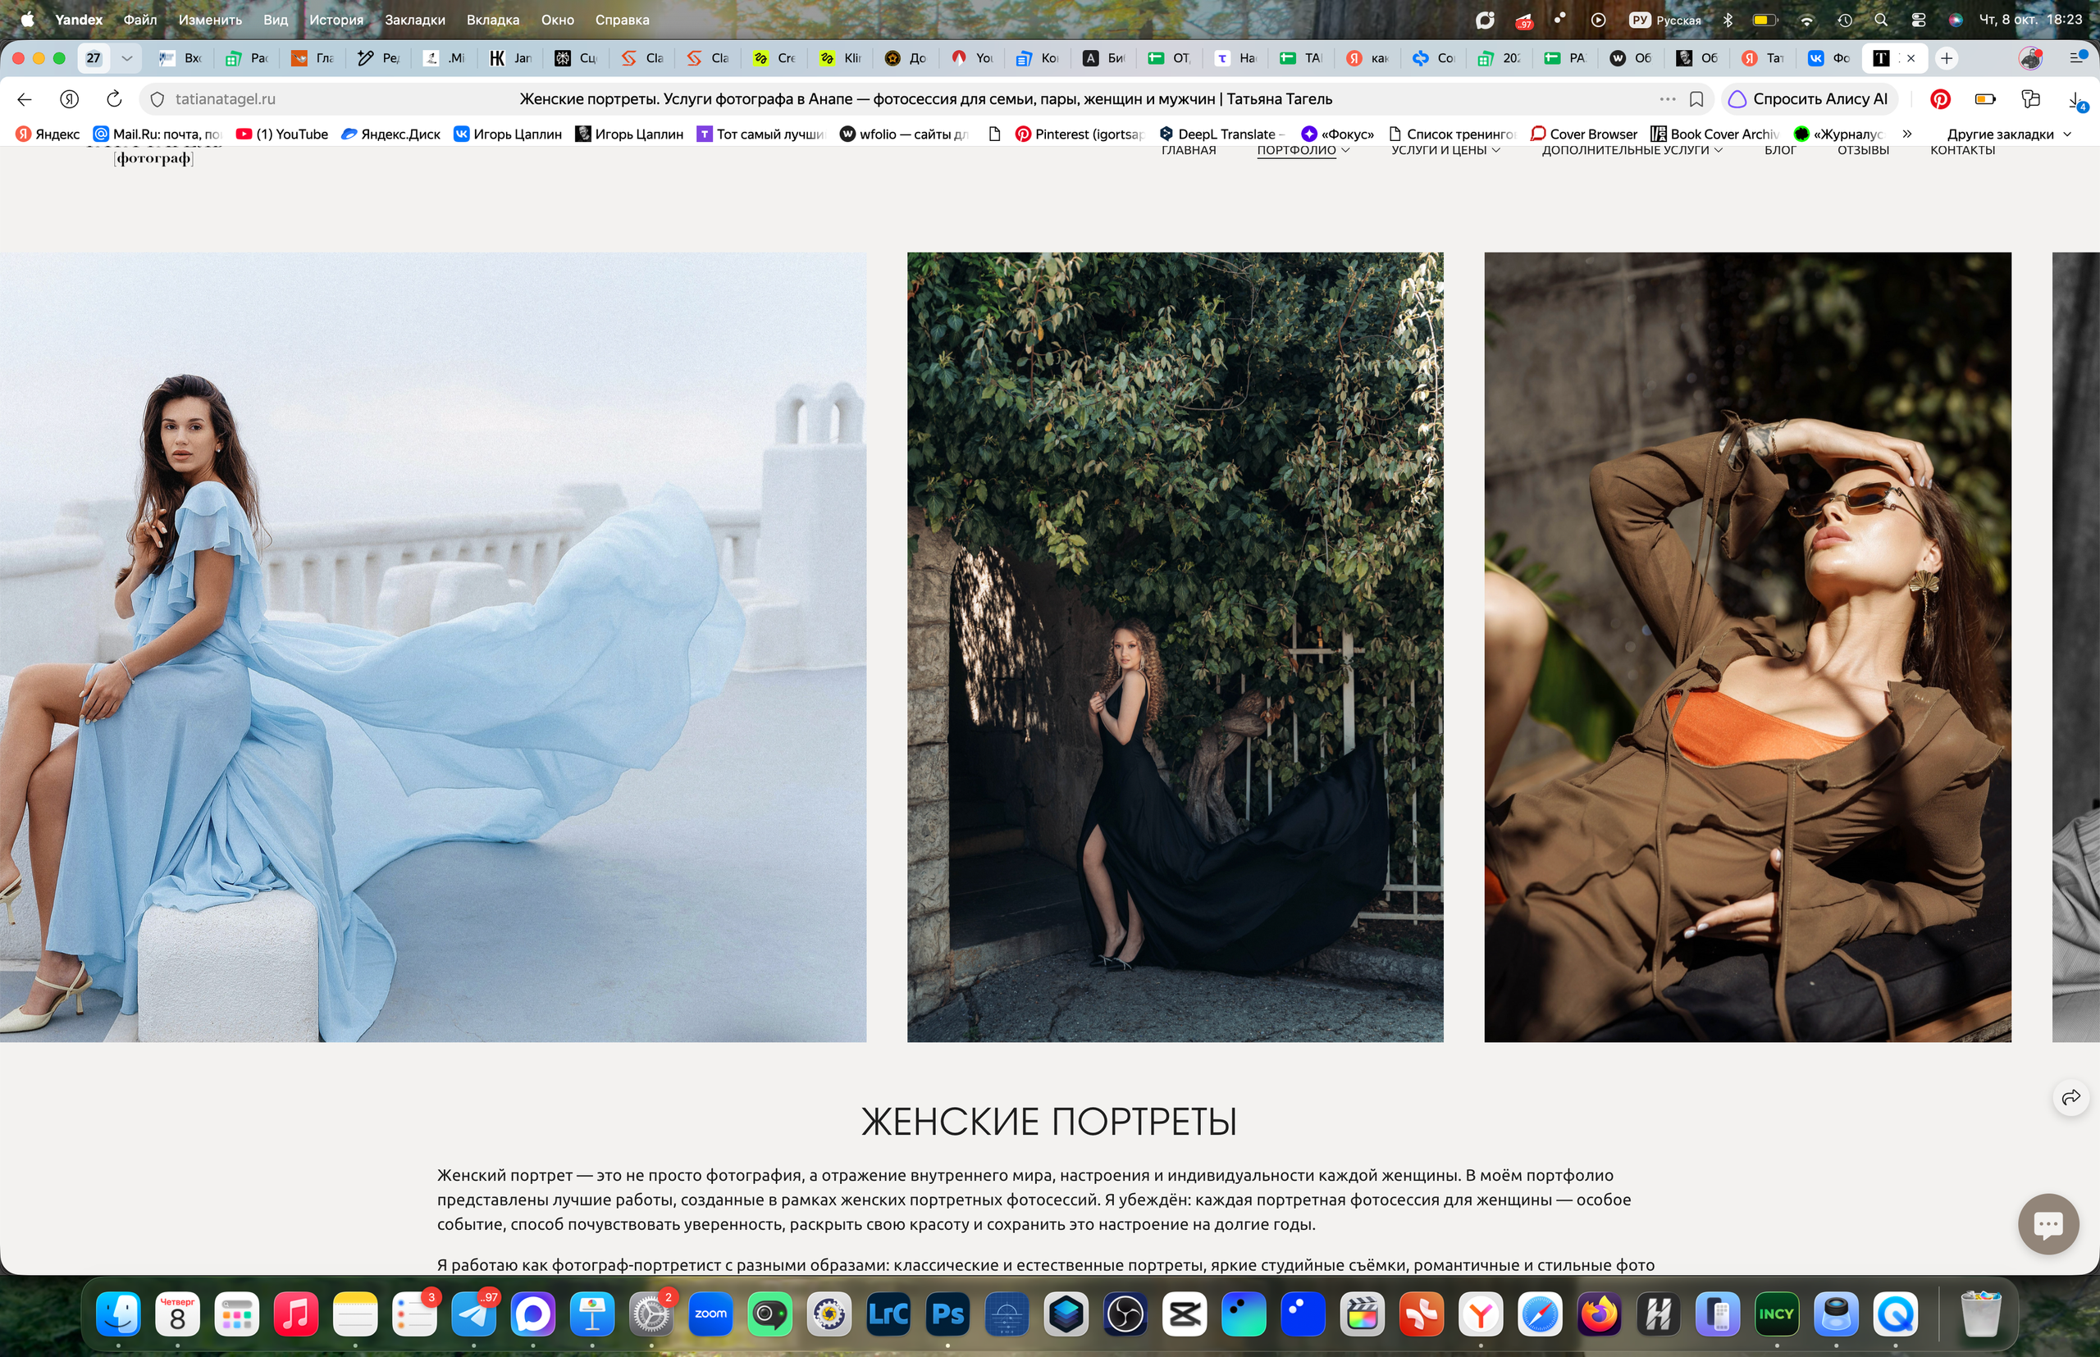Image resolution: width=2100 pixels, height=1357 pixels.
Task: Open the Вкладка menu
Action: click(493, 20)
